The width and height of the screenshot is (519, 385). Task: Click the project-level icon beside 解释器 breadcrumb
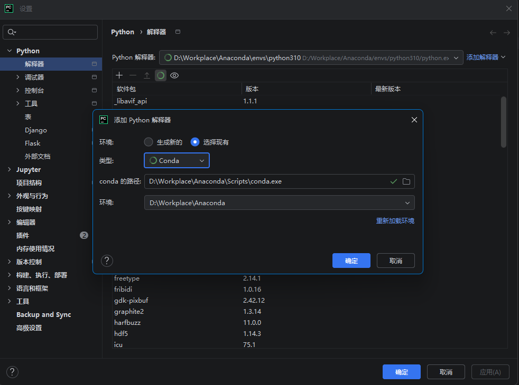click(178, 32)
